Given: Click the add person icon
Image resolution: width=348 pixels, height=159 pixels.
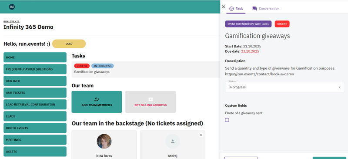Looking at the screenshot, I should pos(97,99).
